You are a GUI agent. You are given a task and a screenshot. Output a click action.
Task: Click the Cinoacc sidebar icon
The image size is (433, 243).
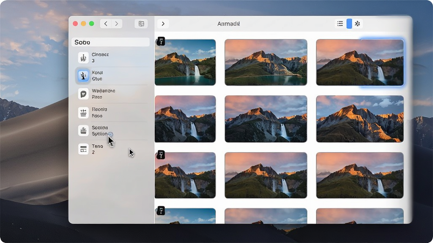coord(83,57)
